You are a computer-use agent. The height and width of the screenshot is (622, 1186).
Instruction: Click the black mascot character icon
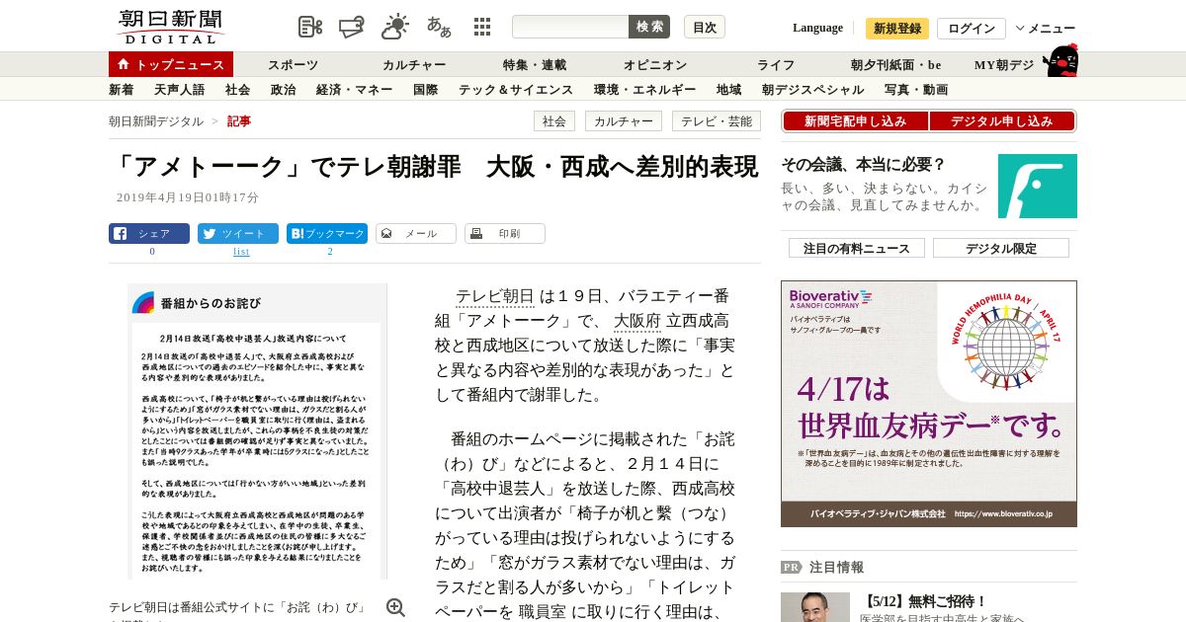coord(1060,60)
